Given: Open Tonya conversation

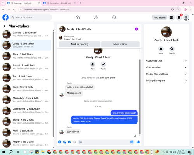Looking at the screenshot, I should pos(26,121).
